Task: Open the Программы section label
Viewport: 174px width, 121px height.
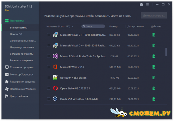Action: click(17, 21)
